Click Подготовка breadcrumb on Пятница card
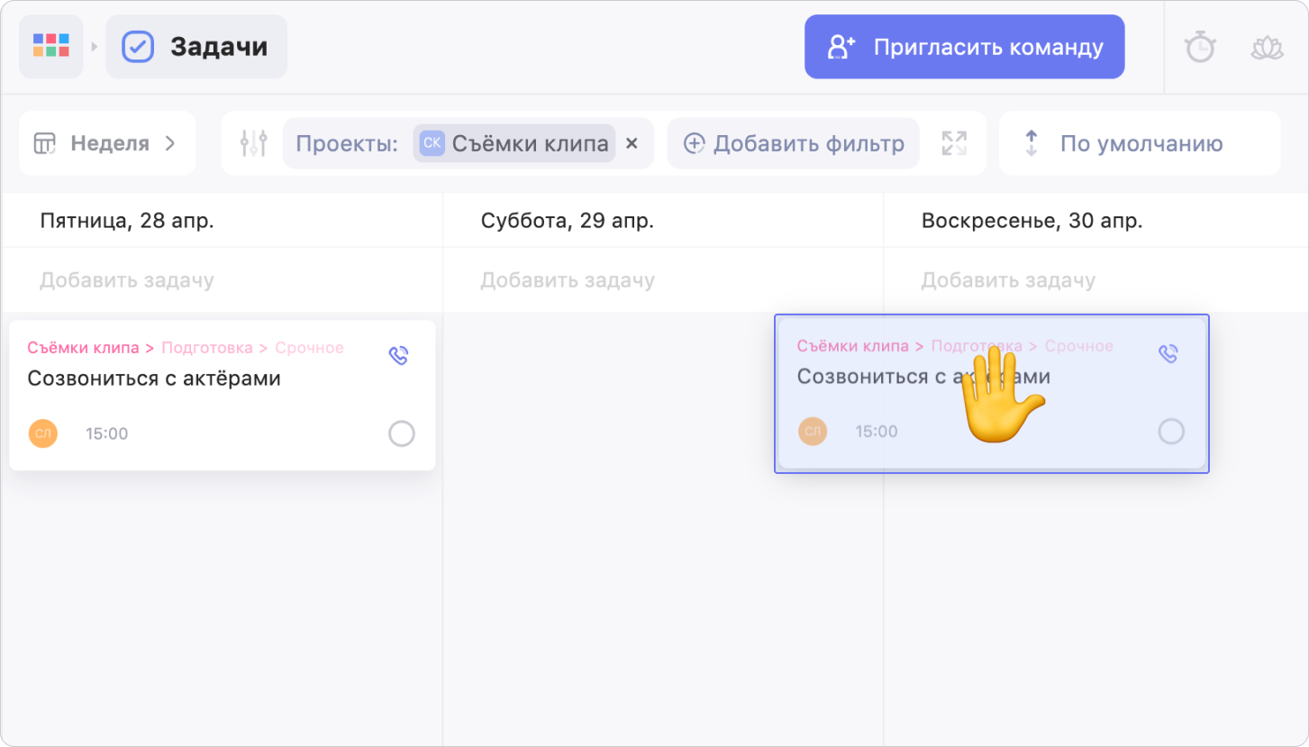 click(x=208, y=348)
